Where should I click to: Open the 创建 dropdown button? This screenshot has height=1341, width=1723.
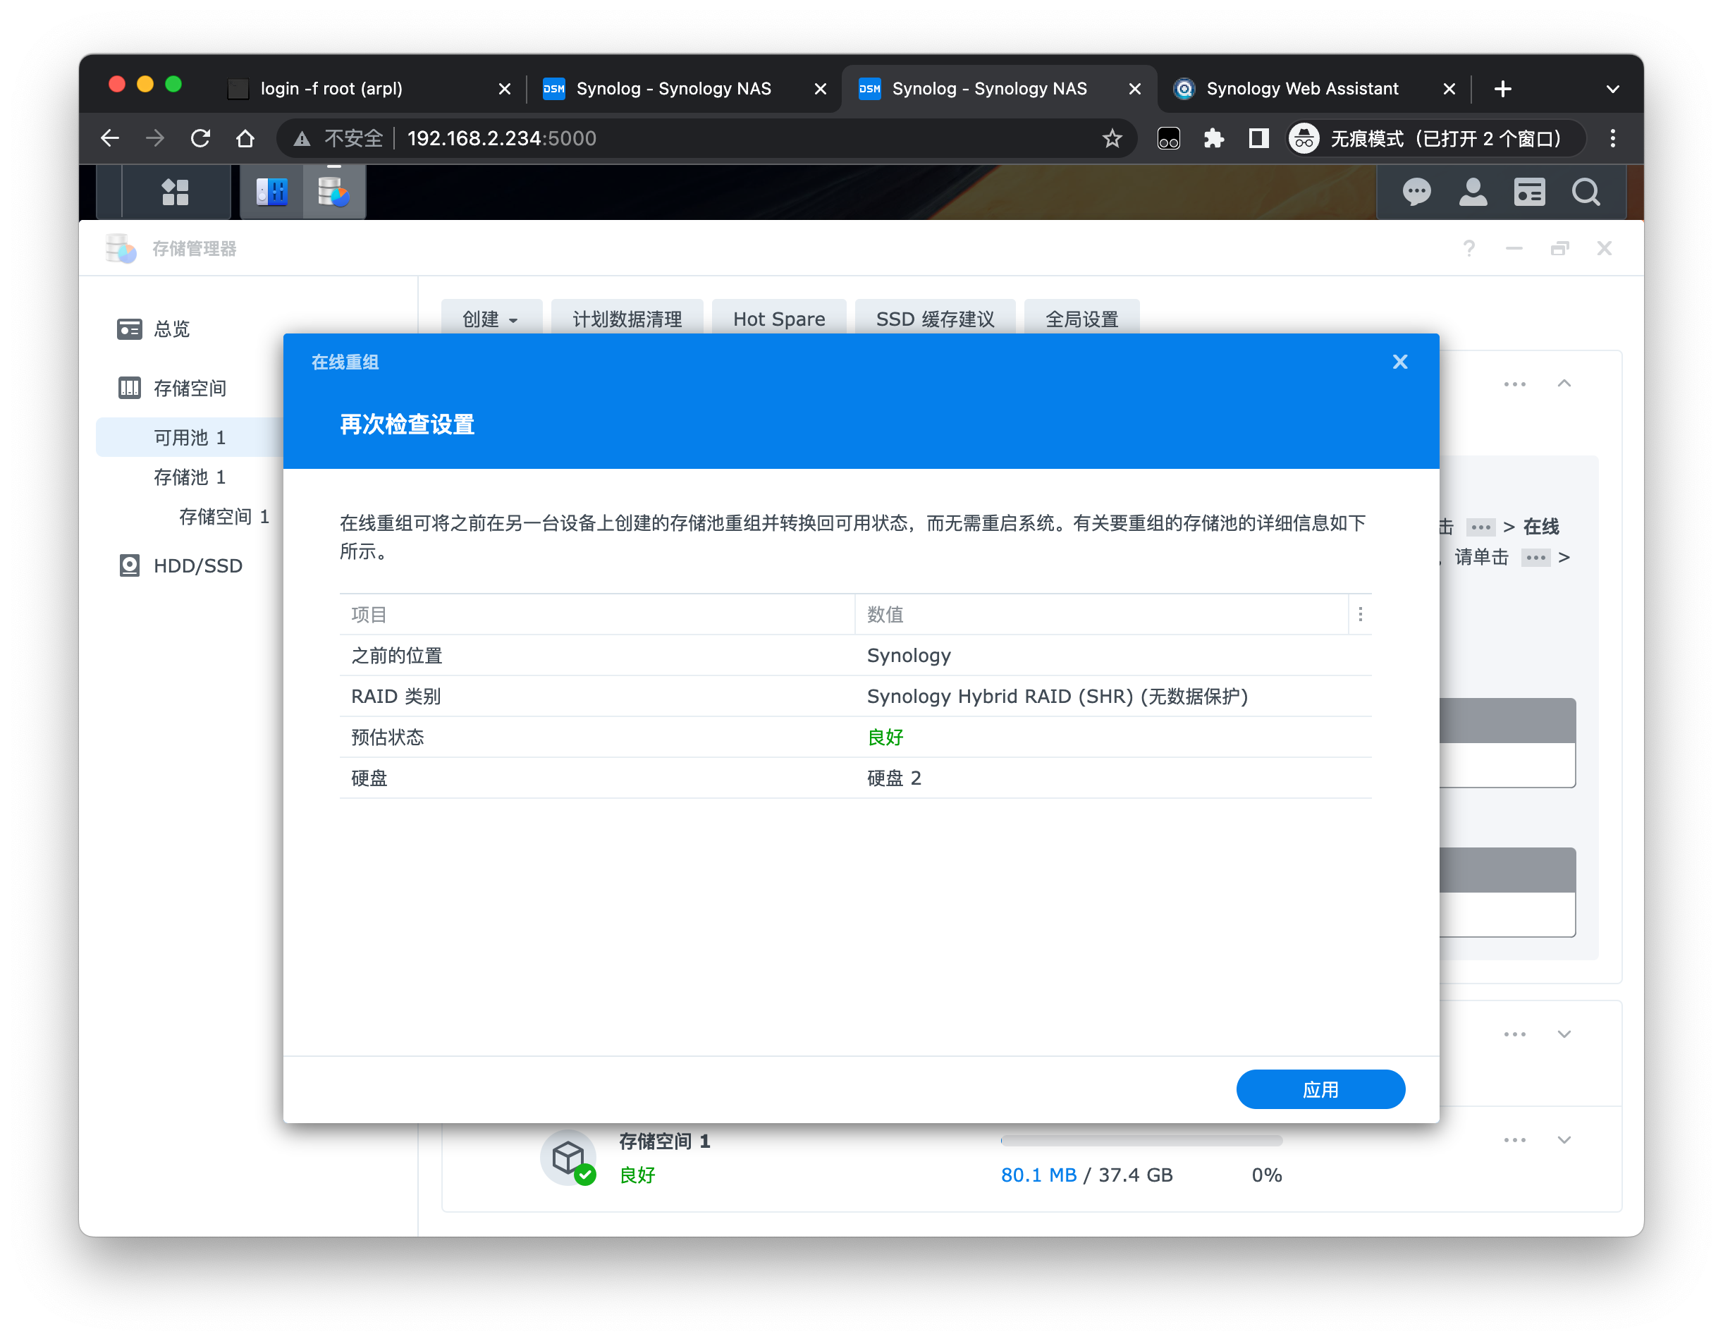(x=491, y=319)
